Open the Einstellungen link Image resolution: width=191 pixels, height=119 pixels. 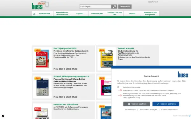click(130, 109)
